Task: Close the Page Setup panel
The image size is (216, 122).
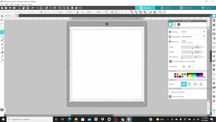Action: (206, 21)
